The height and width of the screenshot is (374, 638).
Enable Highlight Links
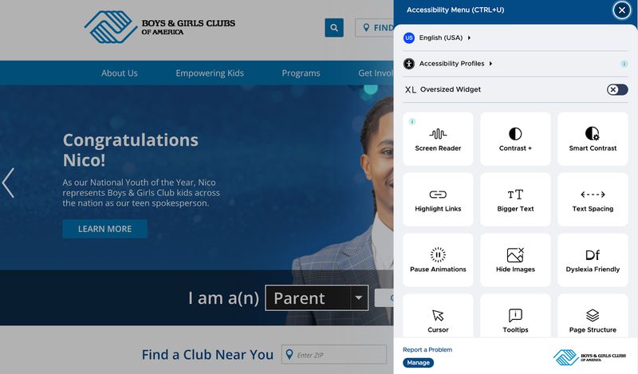(x=438, y=199)
